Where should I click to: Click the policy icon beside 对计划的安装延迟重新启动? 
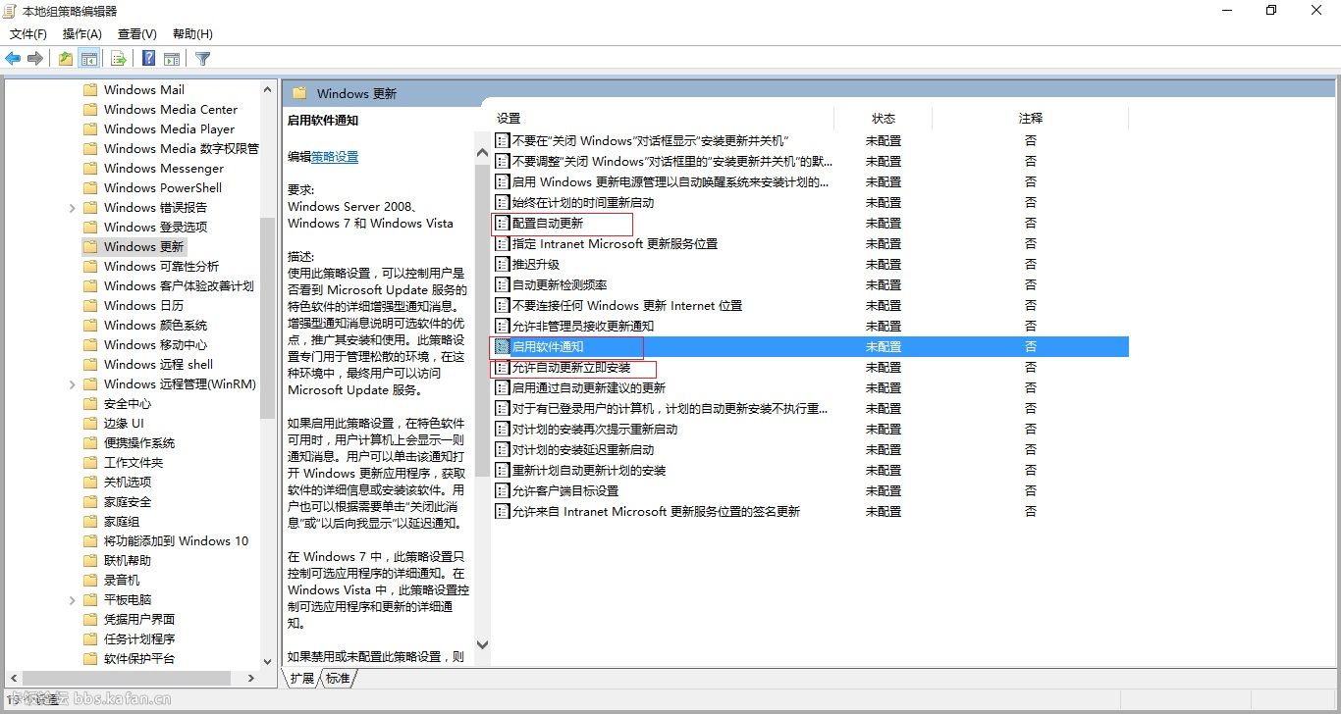pyautogui.click(x=503, y=449)
